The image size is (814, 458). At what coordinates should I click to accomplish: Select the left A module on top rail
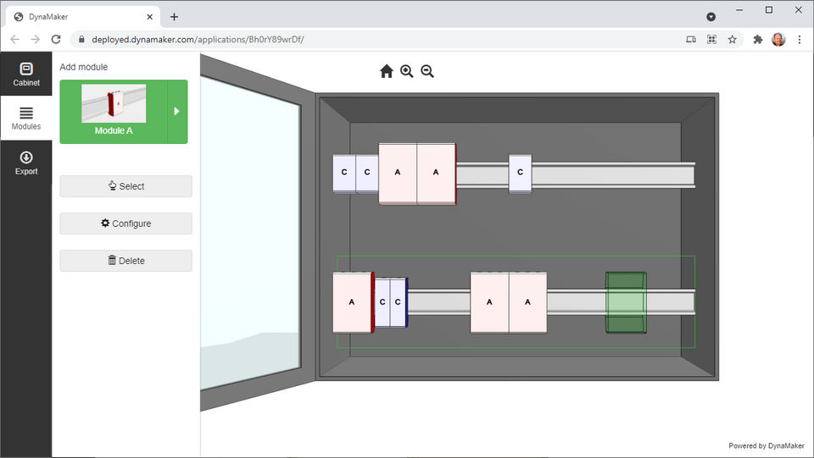(398, 173)
